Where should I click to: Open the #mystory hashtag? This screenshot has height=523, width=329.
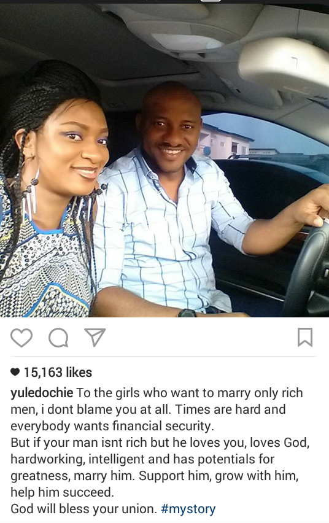(188, 509)
